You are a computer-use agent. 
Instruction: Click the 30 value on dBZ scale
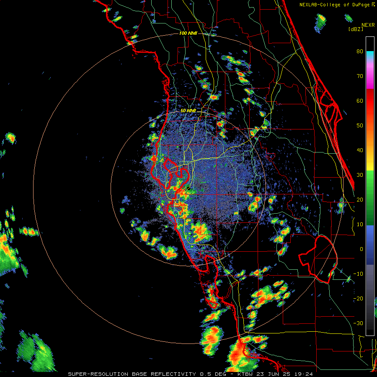point(360,175)
